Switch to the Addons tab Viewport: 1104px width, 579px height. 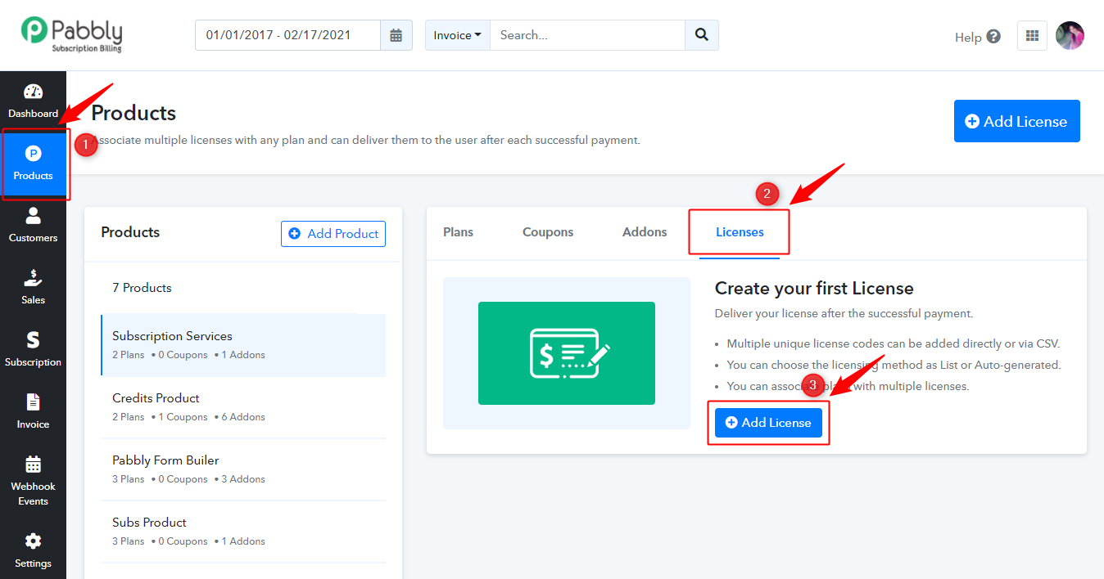(x=645, y=232)
